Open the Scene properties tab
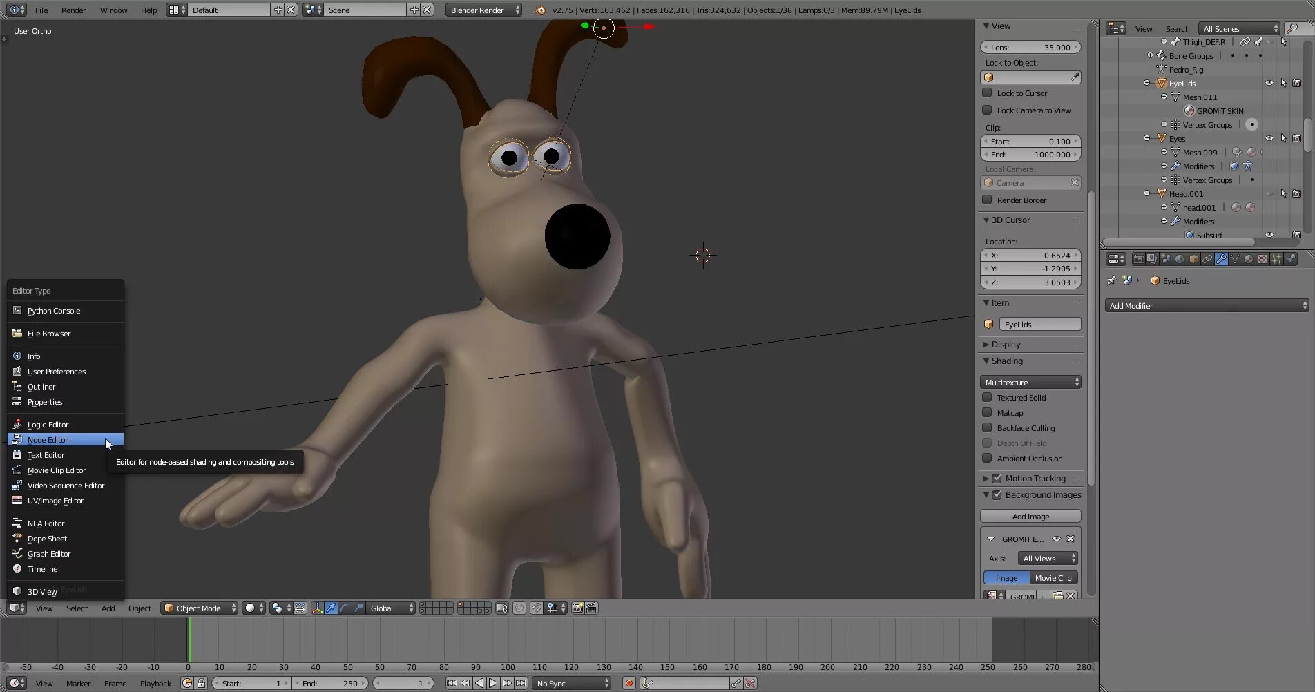 pyautogui.click(x=1167, y=259)
